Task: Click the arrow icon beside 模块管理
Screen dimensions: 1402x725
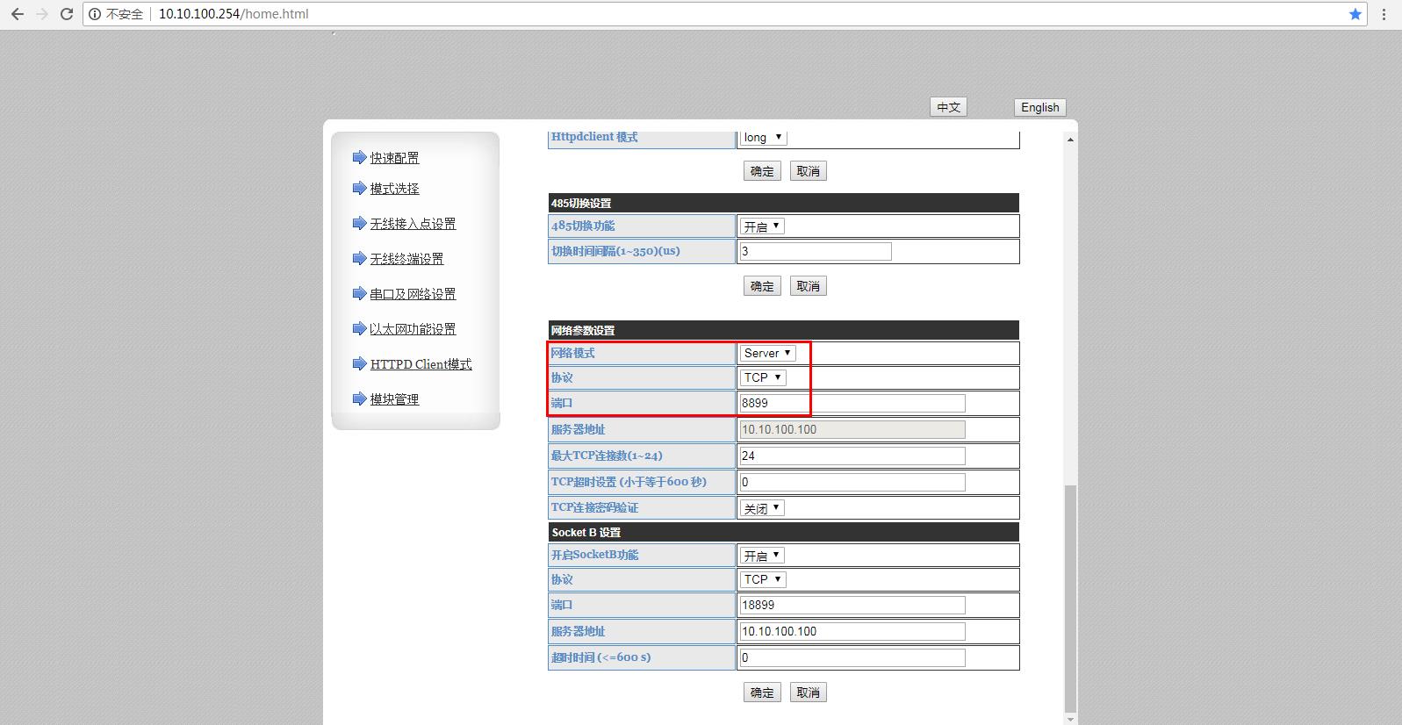Action: (x=359, y=398)
